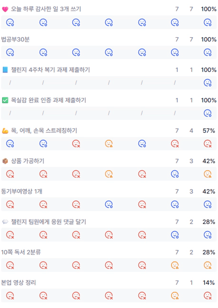Click the speech bubble emoji beside 챌린지 팀원에게 응원

(x=5, y=222)
